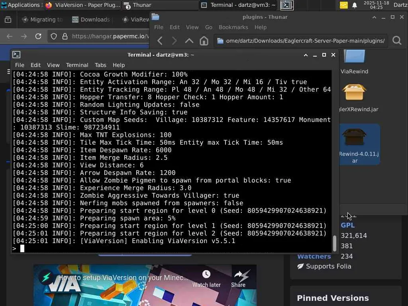This screenshot has height=306, width=408.
Task: Switch to the Downloads browser tab
Action: [91, 20]
